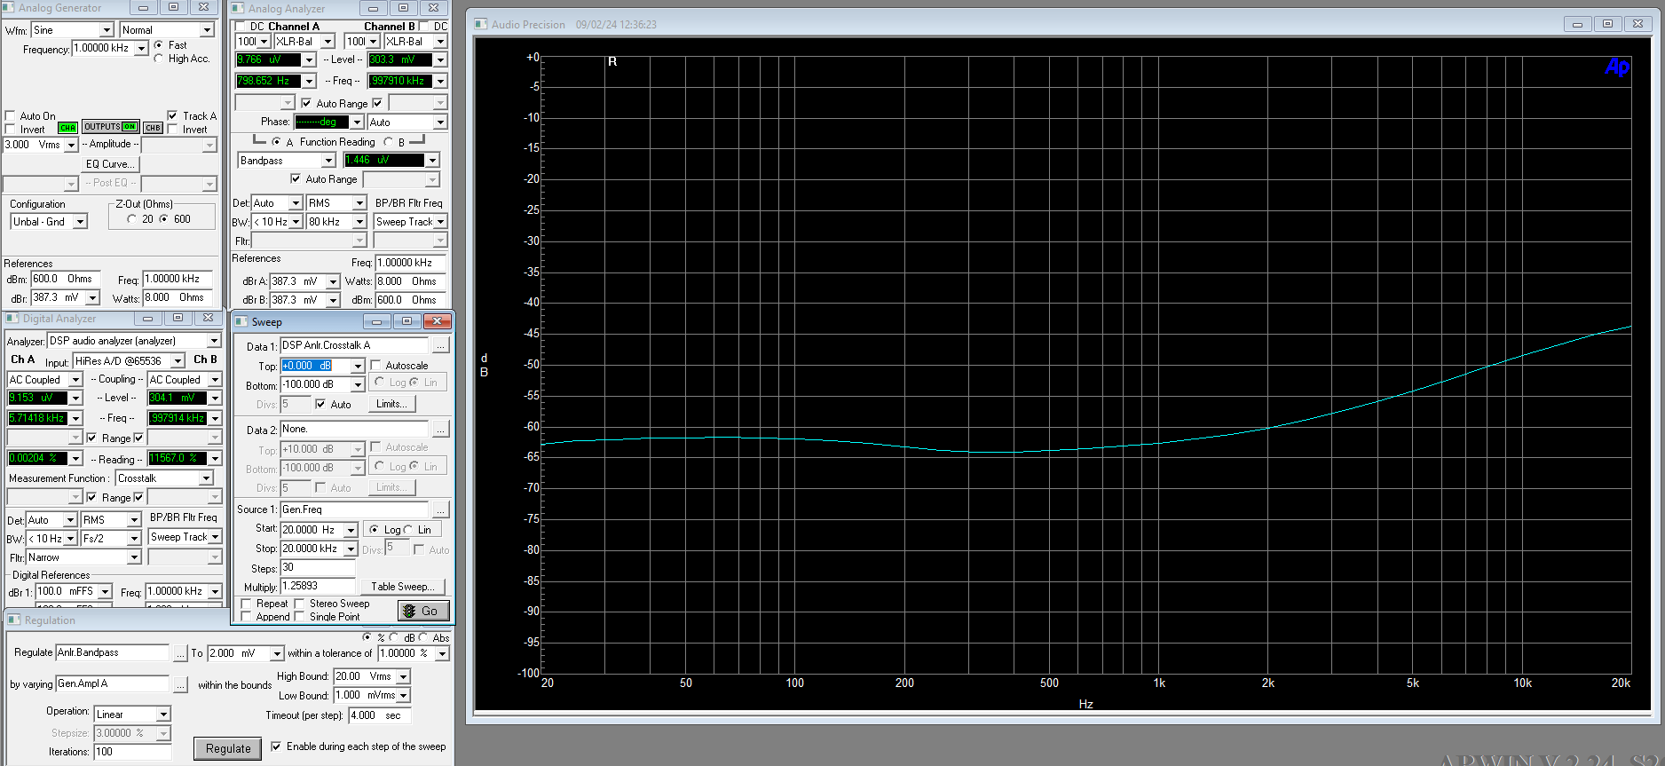The width and height of the screenshot is (1665, 766).
Task: Open the Narrow filter dropdown
Action: point(134,557)
